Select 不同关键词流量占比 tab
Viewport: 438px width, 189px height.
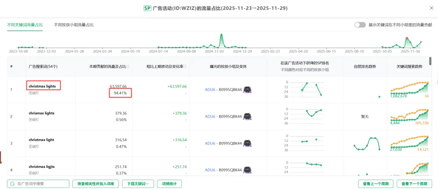(x=25, y=25)
